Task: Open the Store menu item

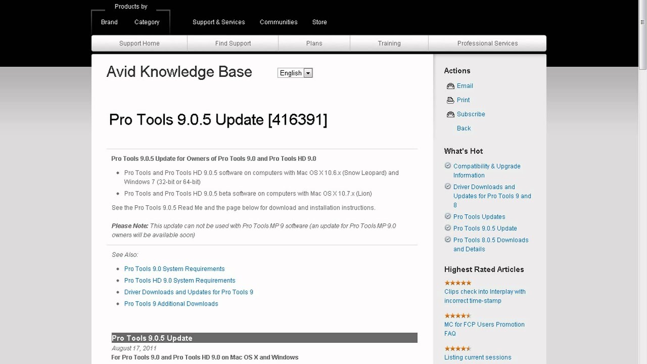Action: coord(319,22)
